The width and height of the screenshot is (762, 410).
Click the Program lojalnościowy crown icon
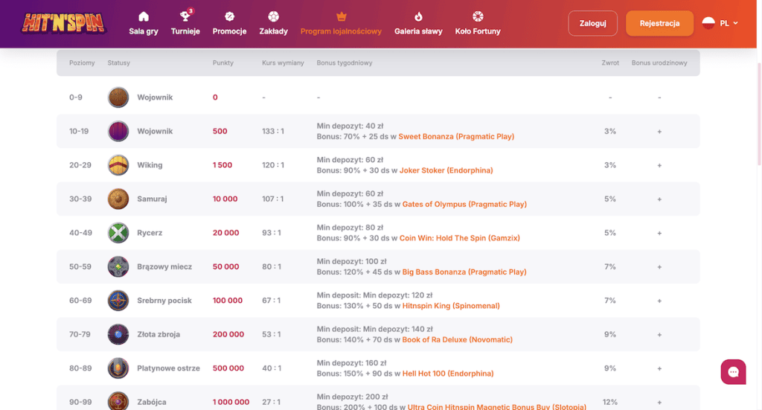pos(341,16)
